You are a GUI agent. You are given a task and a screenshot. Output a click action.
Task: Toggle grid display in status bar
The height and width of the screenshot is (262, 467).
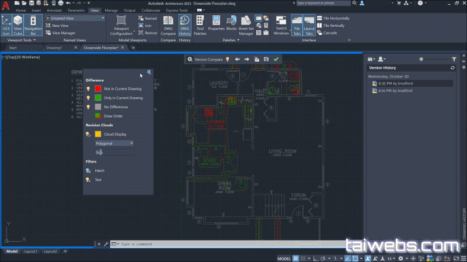295,259
